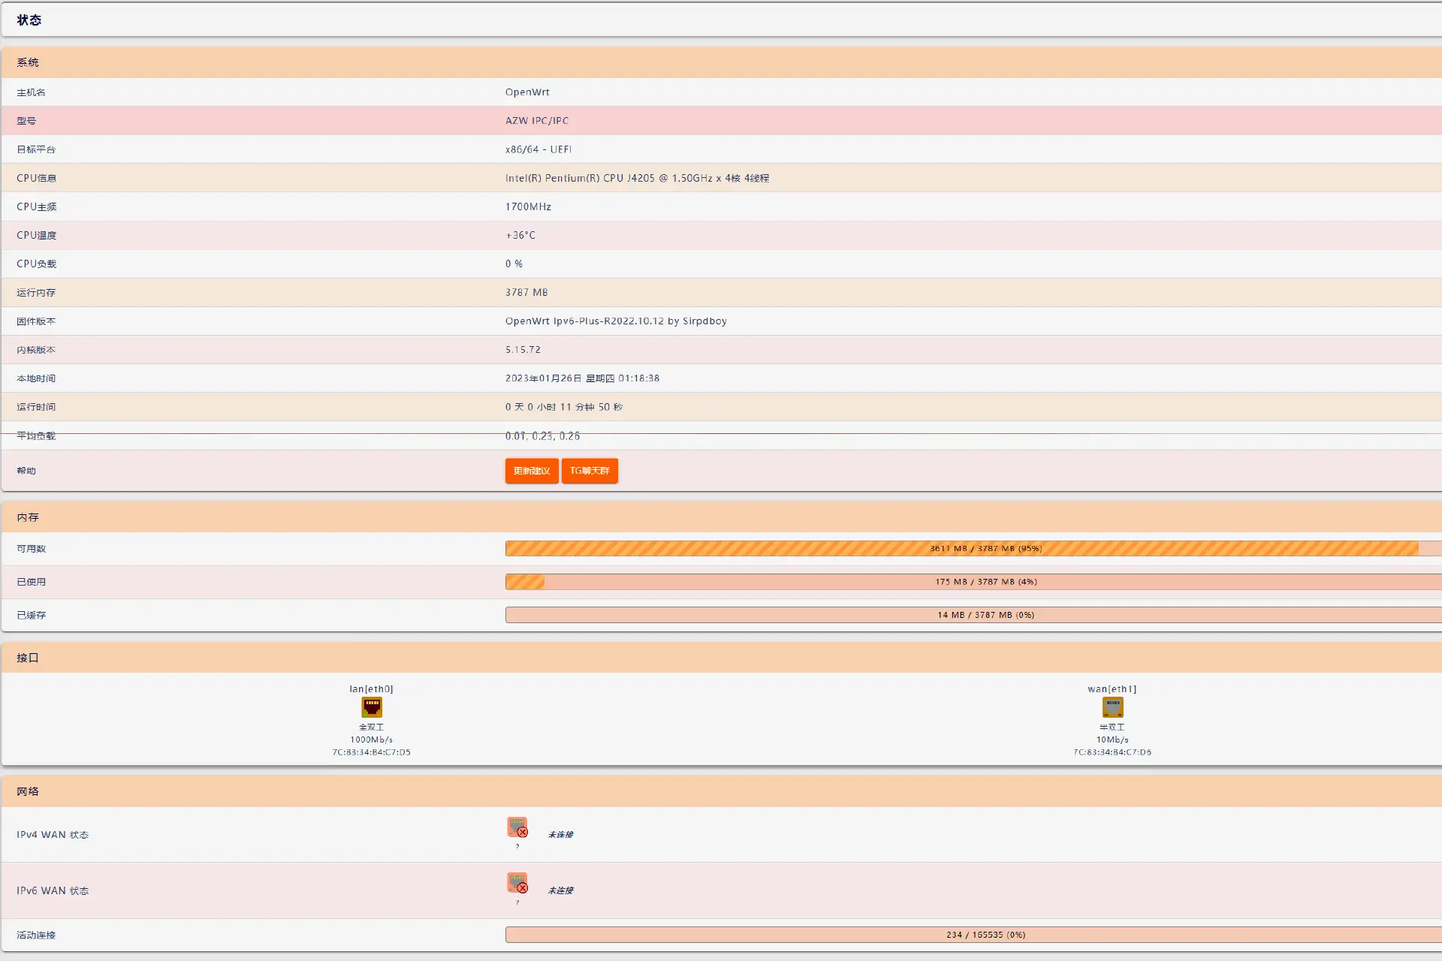Select the 接口 section header
Image resolution: width=1442 pixels, height=961 pixels.
(28, 657)
